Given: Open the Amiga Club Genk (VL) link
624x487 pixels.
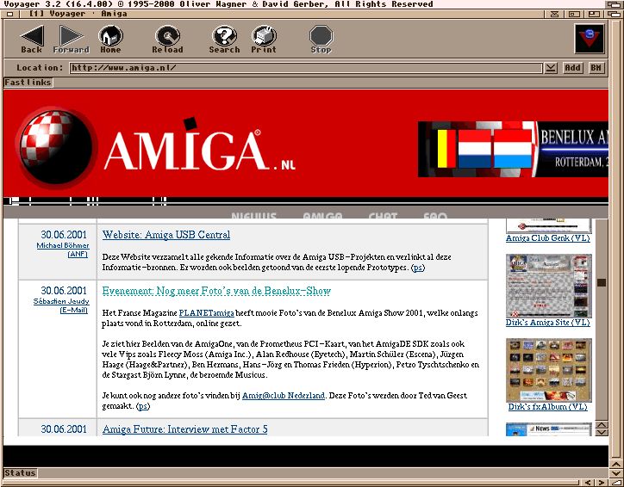Looking at the screenshot, I should [x=548, y=238].
